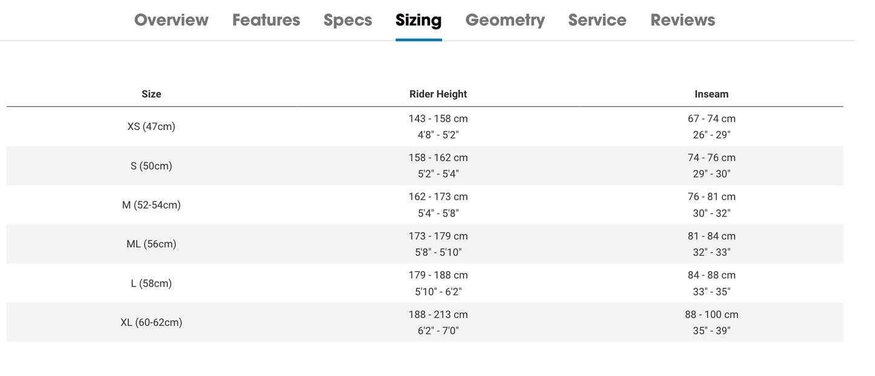Viewport: 875px width, 376px height.
Task: Show the Reviews tab
Action: [x=682, y=20]
